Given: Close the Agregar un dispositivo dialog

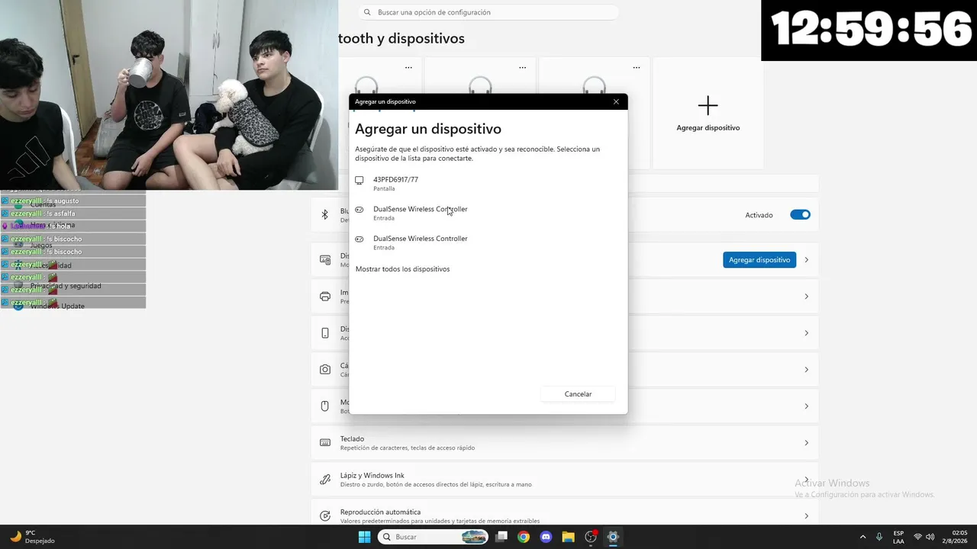Looking at the screenshot, I should 616,101.
